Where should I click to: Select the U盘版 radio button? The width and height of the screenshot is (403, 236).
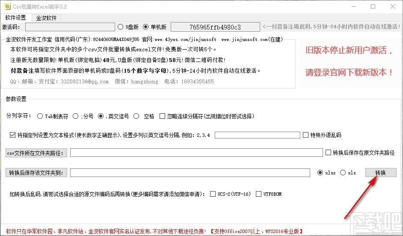pyautogui.click(x=120, y=27)
